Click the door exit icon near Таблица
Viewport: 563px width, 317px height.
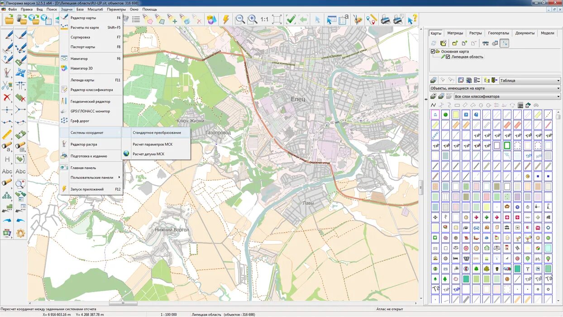pos(494,80)
